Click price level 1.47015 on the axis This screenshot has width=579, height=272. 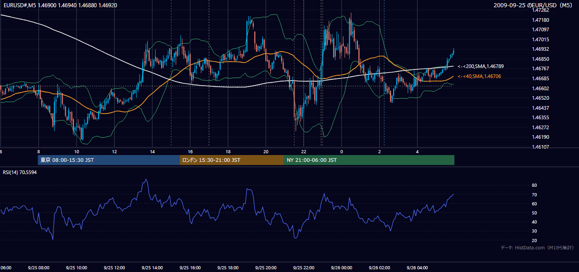pyautogui.click(x=541, y=39)
